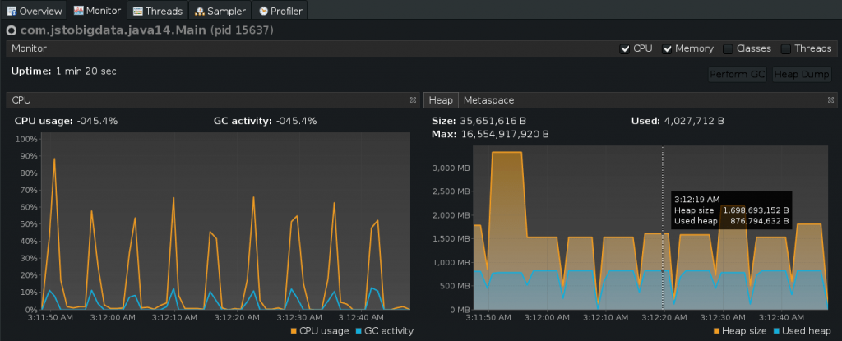Click the Overview tab icon

coord(12,11)
